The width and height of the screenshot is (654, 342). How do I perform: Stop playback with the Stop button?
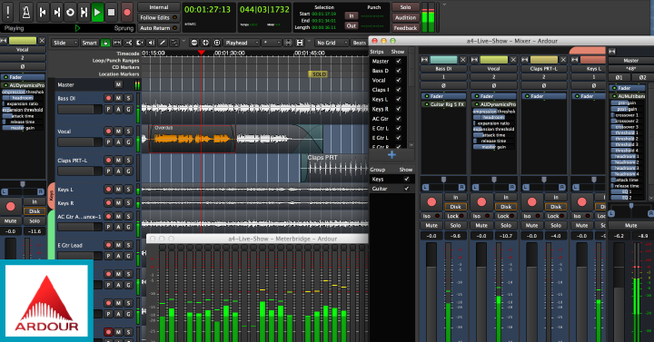[x=111, y=13]
